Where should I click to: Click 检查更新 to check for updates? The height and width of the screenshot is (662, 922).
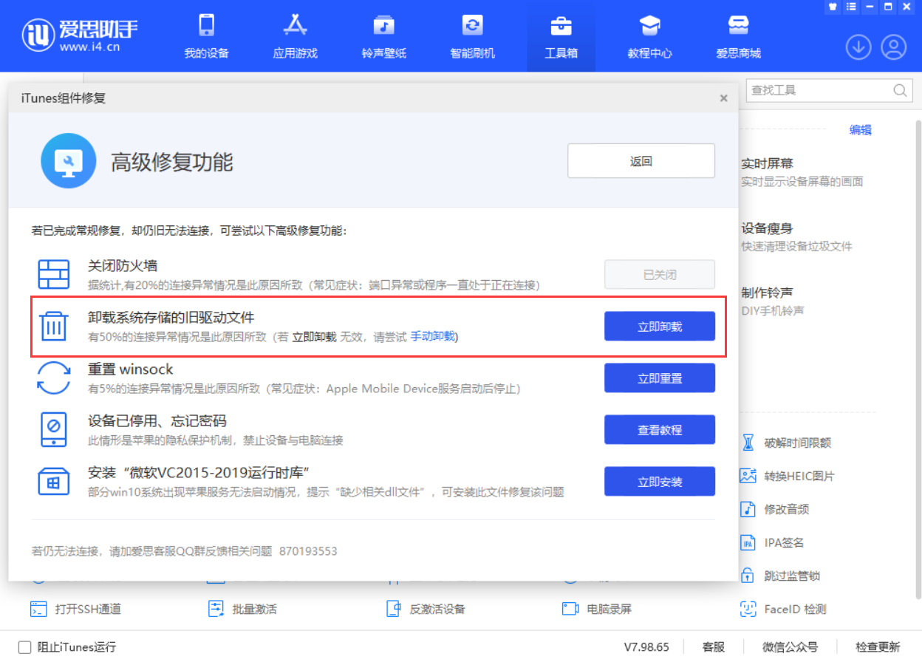click(x=876, y=646)
